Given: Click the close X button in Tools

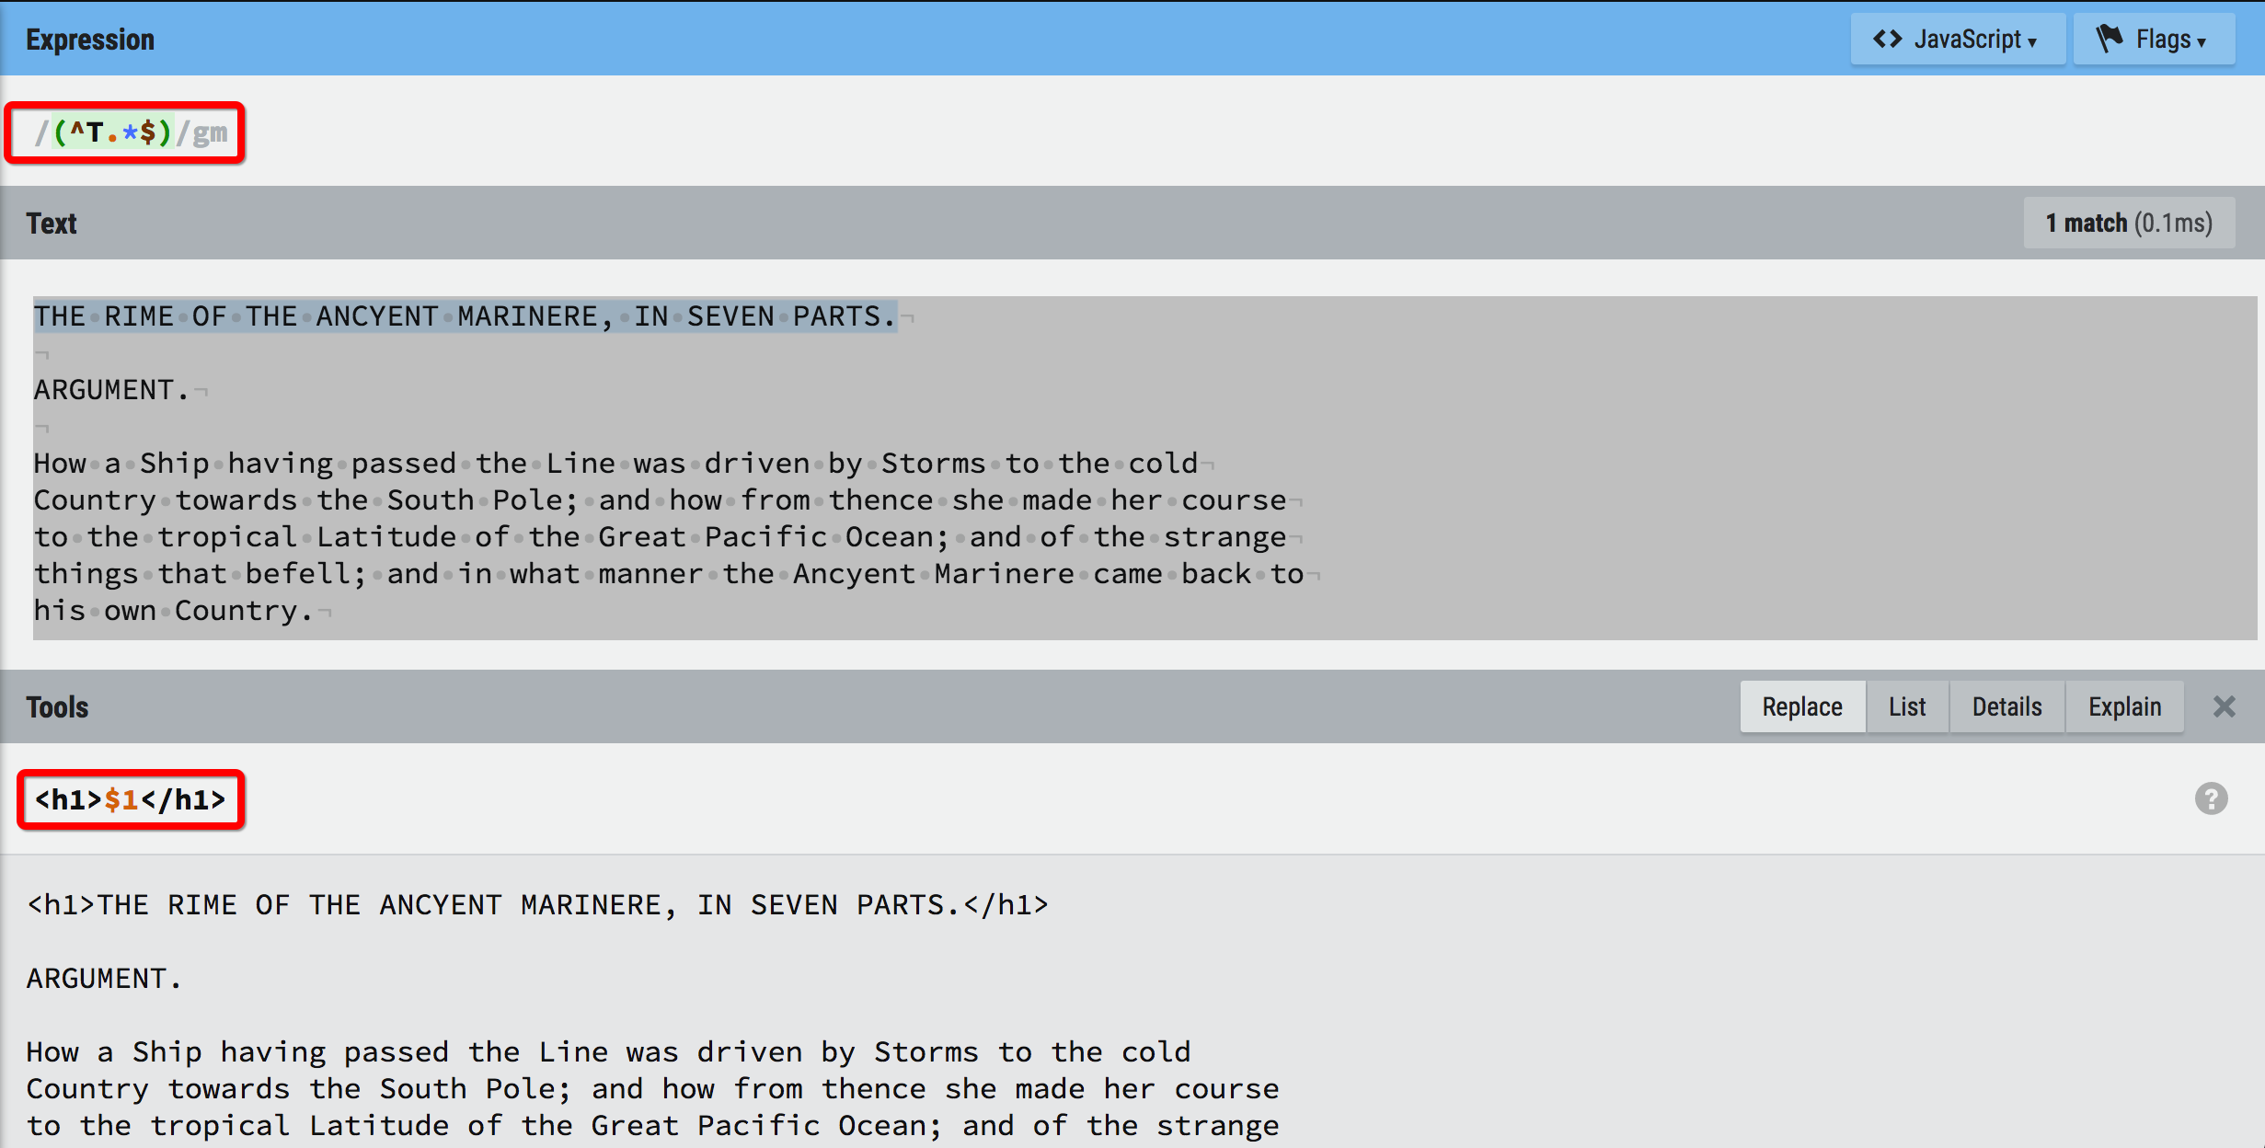Looking at the screenshot, I should click(2224, 707).
